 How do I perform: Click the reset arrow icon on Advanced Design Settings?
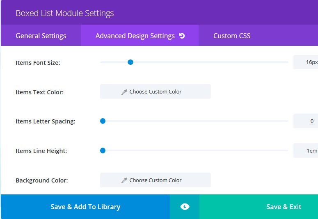click(x=182, y=36)
